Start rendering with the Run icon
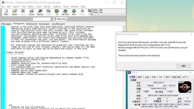Viewport: 194px width, 109px height. 74,12
